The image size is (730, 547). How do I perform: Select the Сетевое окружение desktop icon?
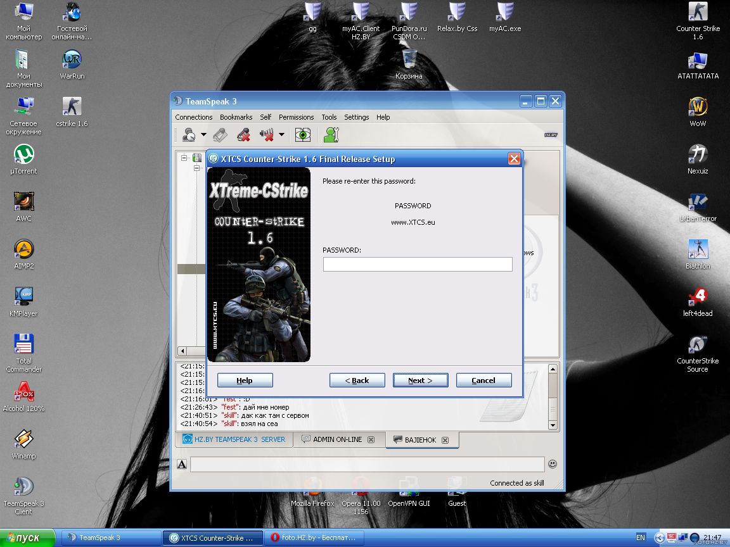click(x=23, y=116)
